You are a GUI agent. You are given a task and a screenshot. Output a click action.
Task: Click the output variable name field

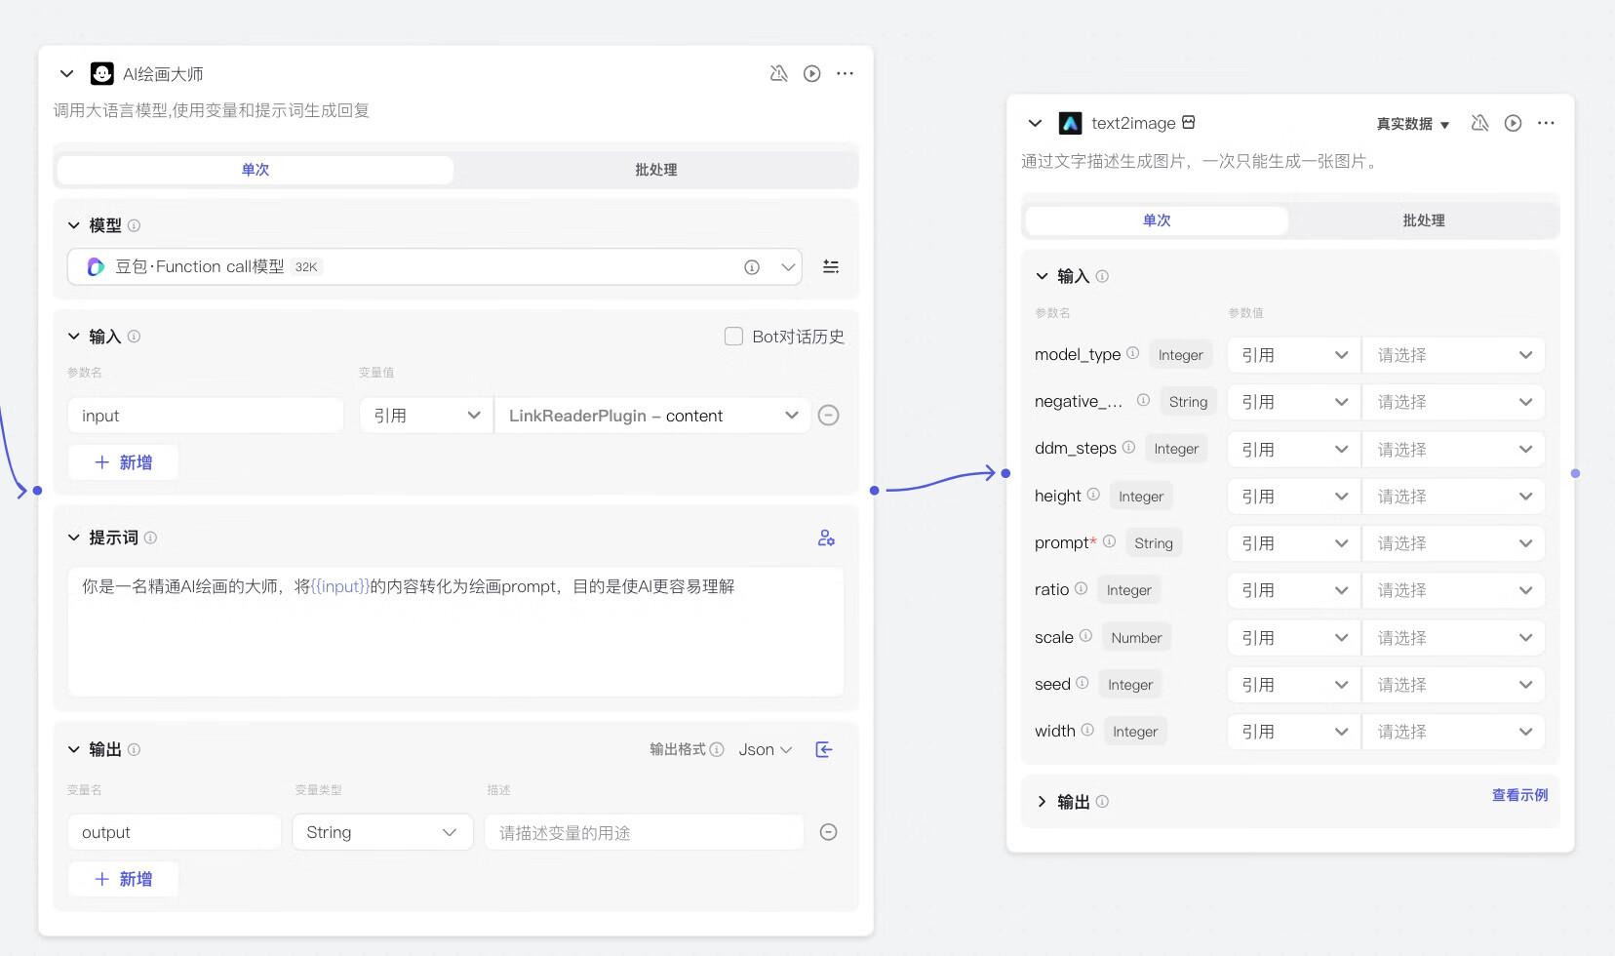coord(175,832)
